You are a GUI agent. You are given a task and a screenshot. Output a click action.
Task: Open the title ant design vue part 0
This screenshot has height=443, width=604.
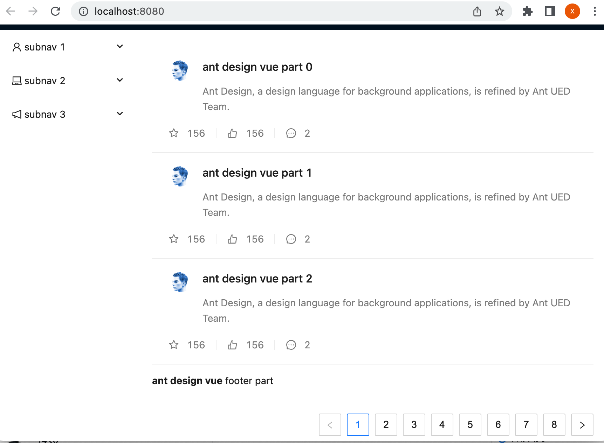(x=257, y=67)
